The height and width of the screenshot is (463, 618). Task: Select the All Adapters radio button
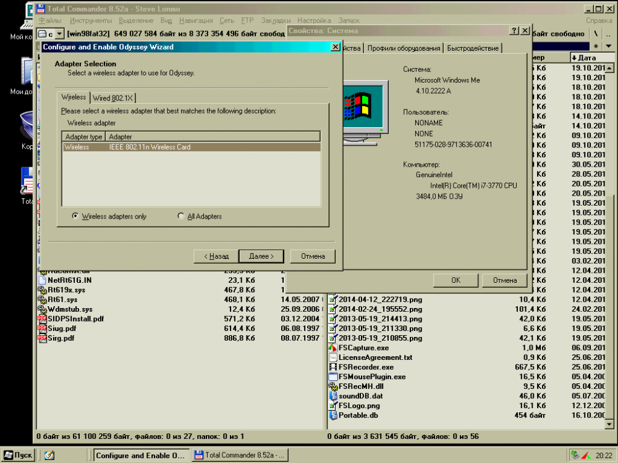(x=181, y=217)
